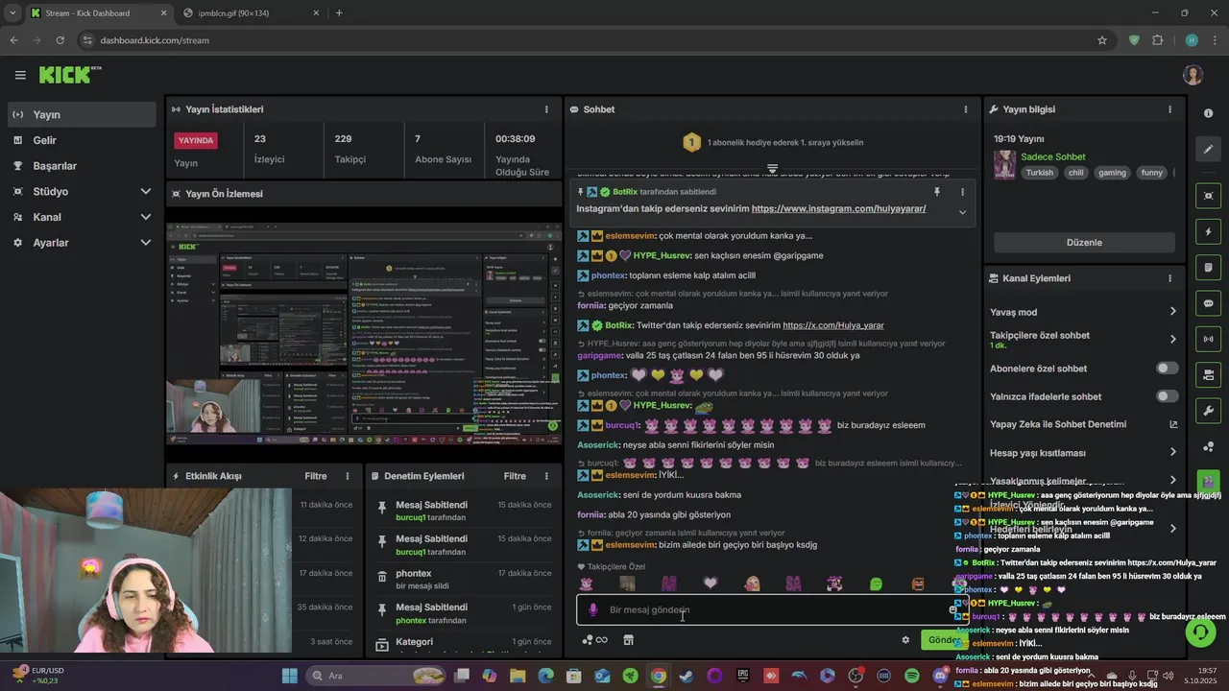
Task: Unpin the BotRix pinned message
Action: click(x=937, y=192)
